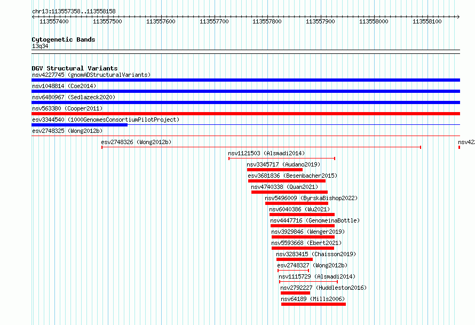Click nsv1115729 (Alsmadi2014) label

point(317,276)
